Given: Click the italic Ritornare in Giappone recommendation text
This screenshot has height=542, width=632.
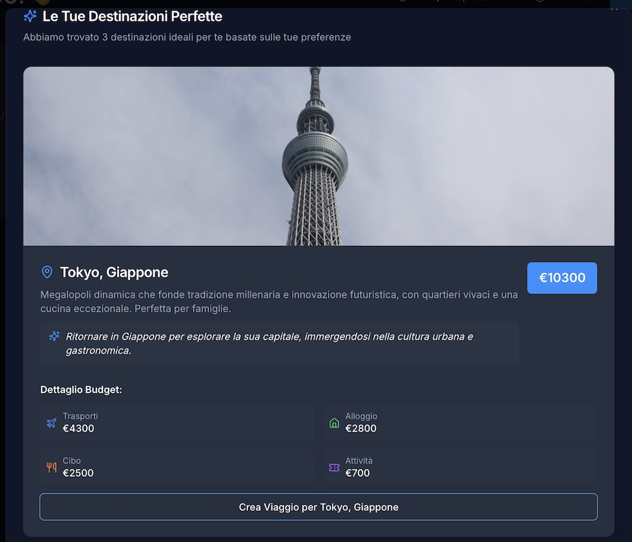Looking at the screenshot, I should click(x=269, y=343).
